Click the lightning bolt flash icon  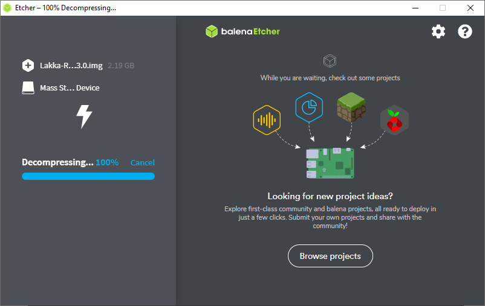click(x=84, y=116)
